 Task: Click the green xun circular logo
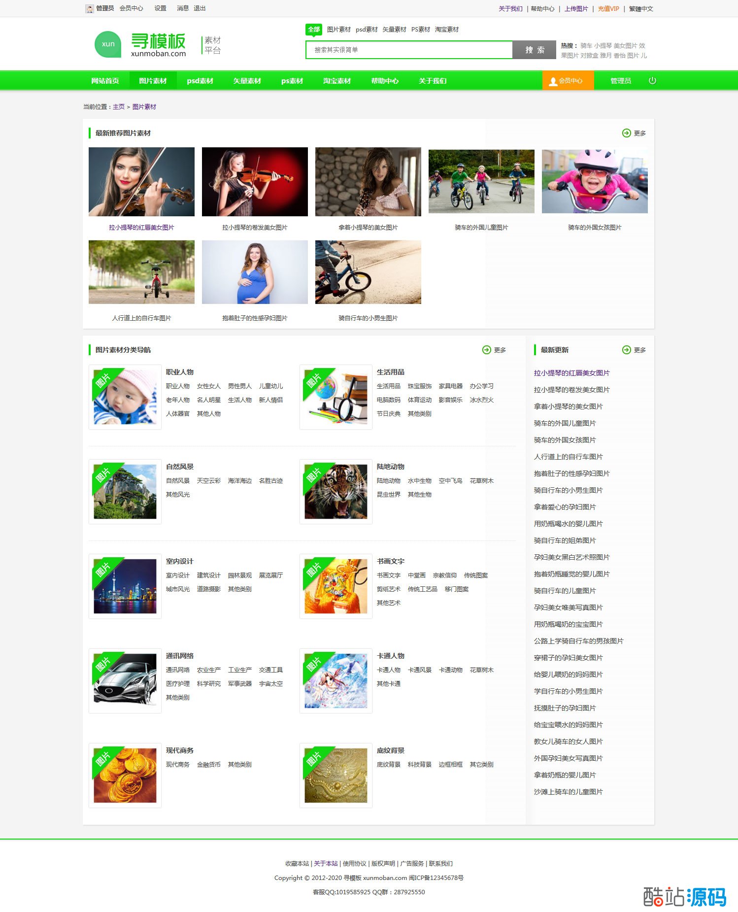pyautogui.click(x=108, y=44)
